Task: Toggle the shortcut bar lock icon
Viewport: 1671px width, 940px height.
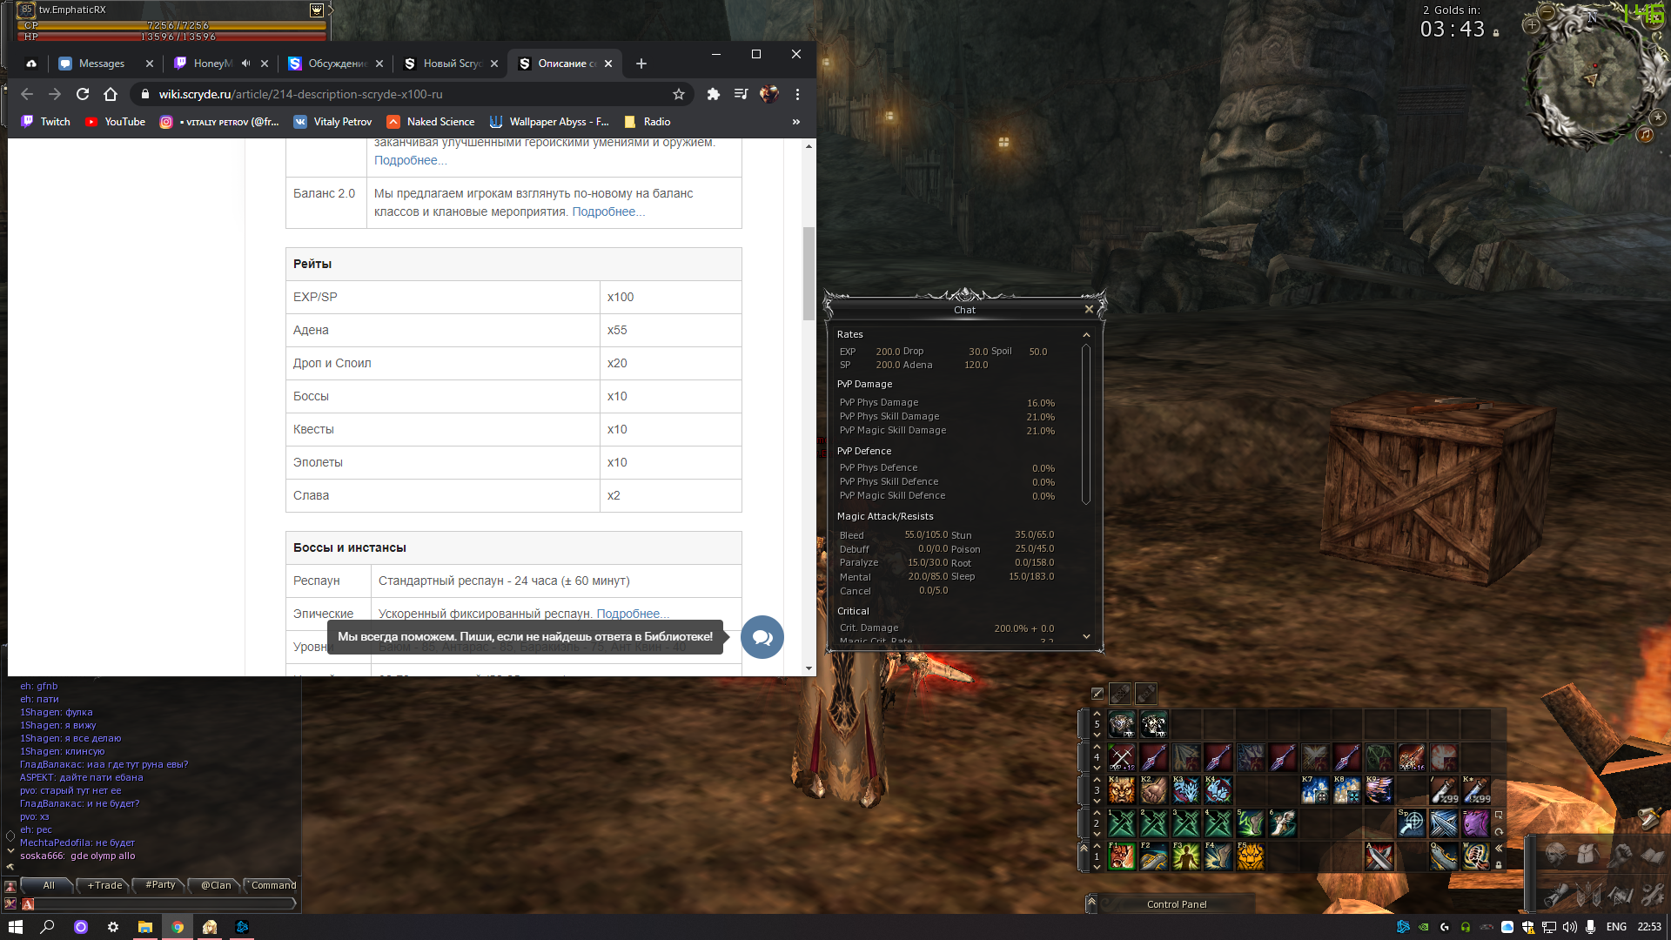Action: (x=1499, y=865)
